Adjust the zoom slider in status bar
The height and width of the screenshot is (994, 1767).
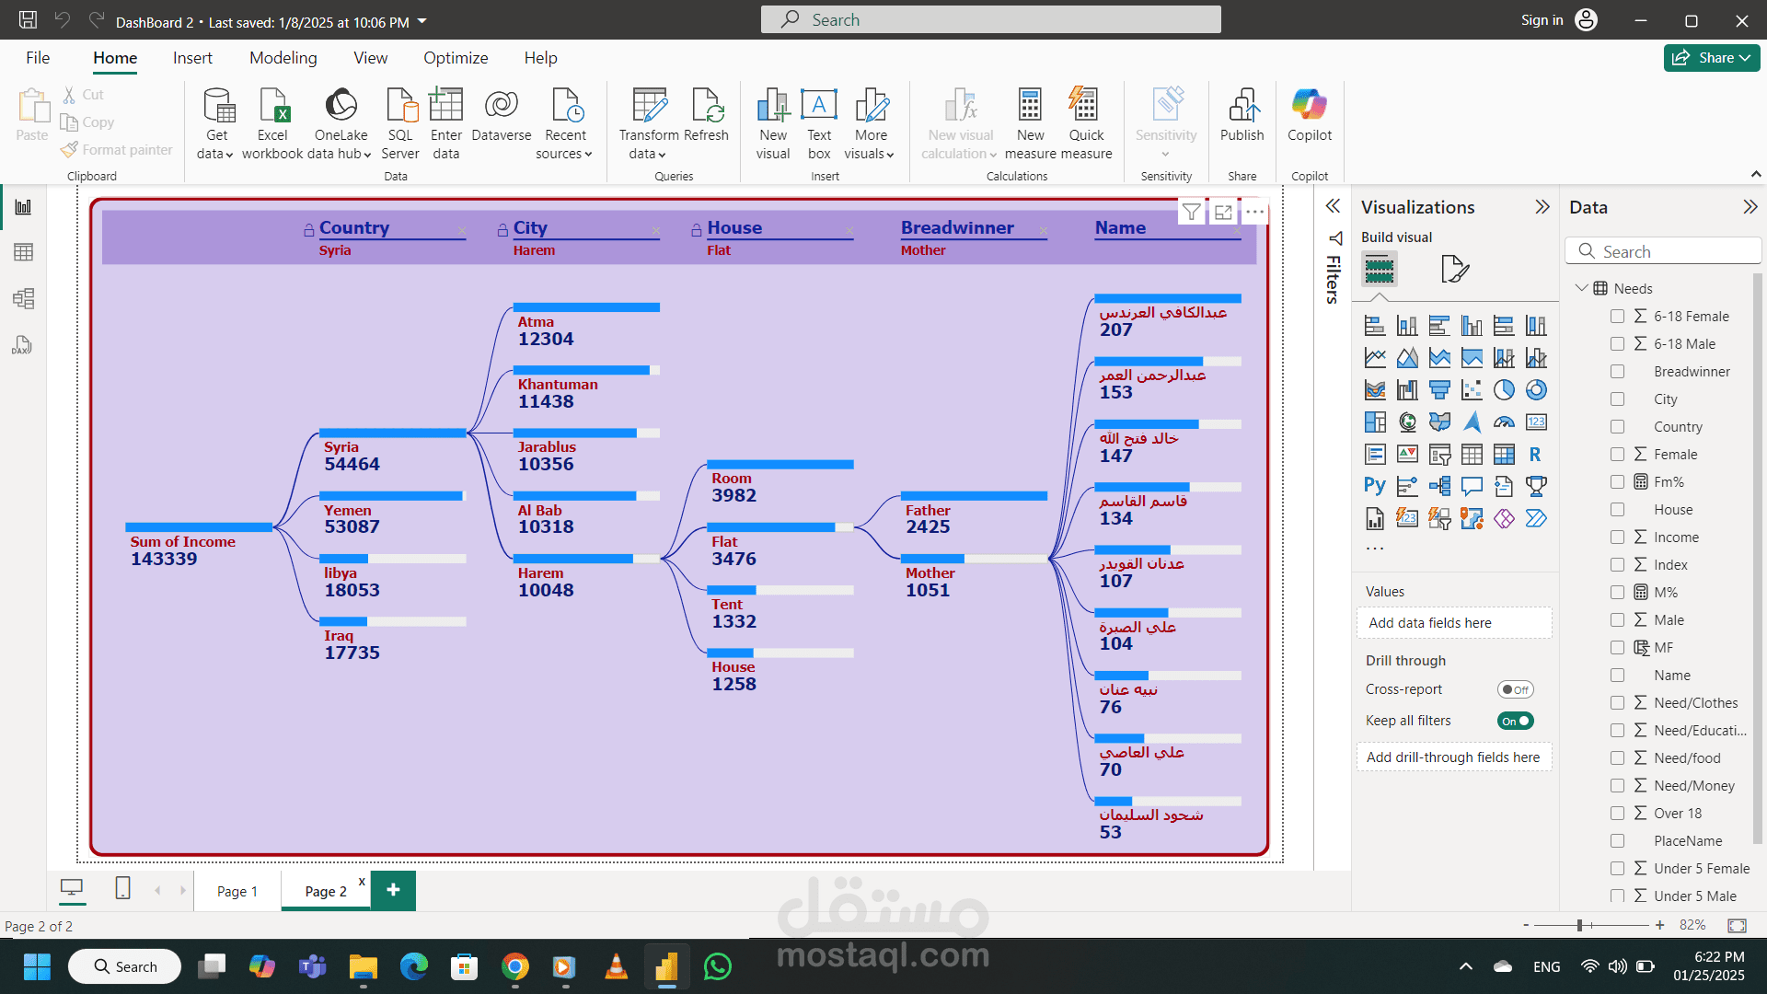coord(1579,925)
